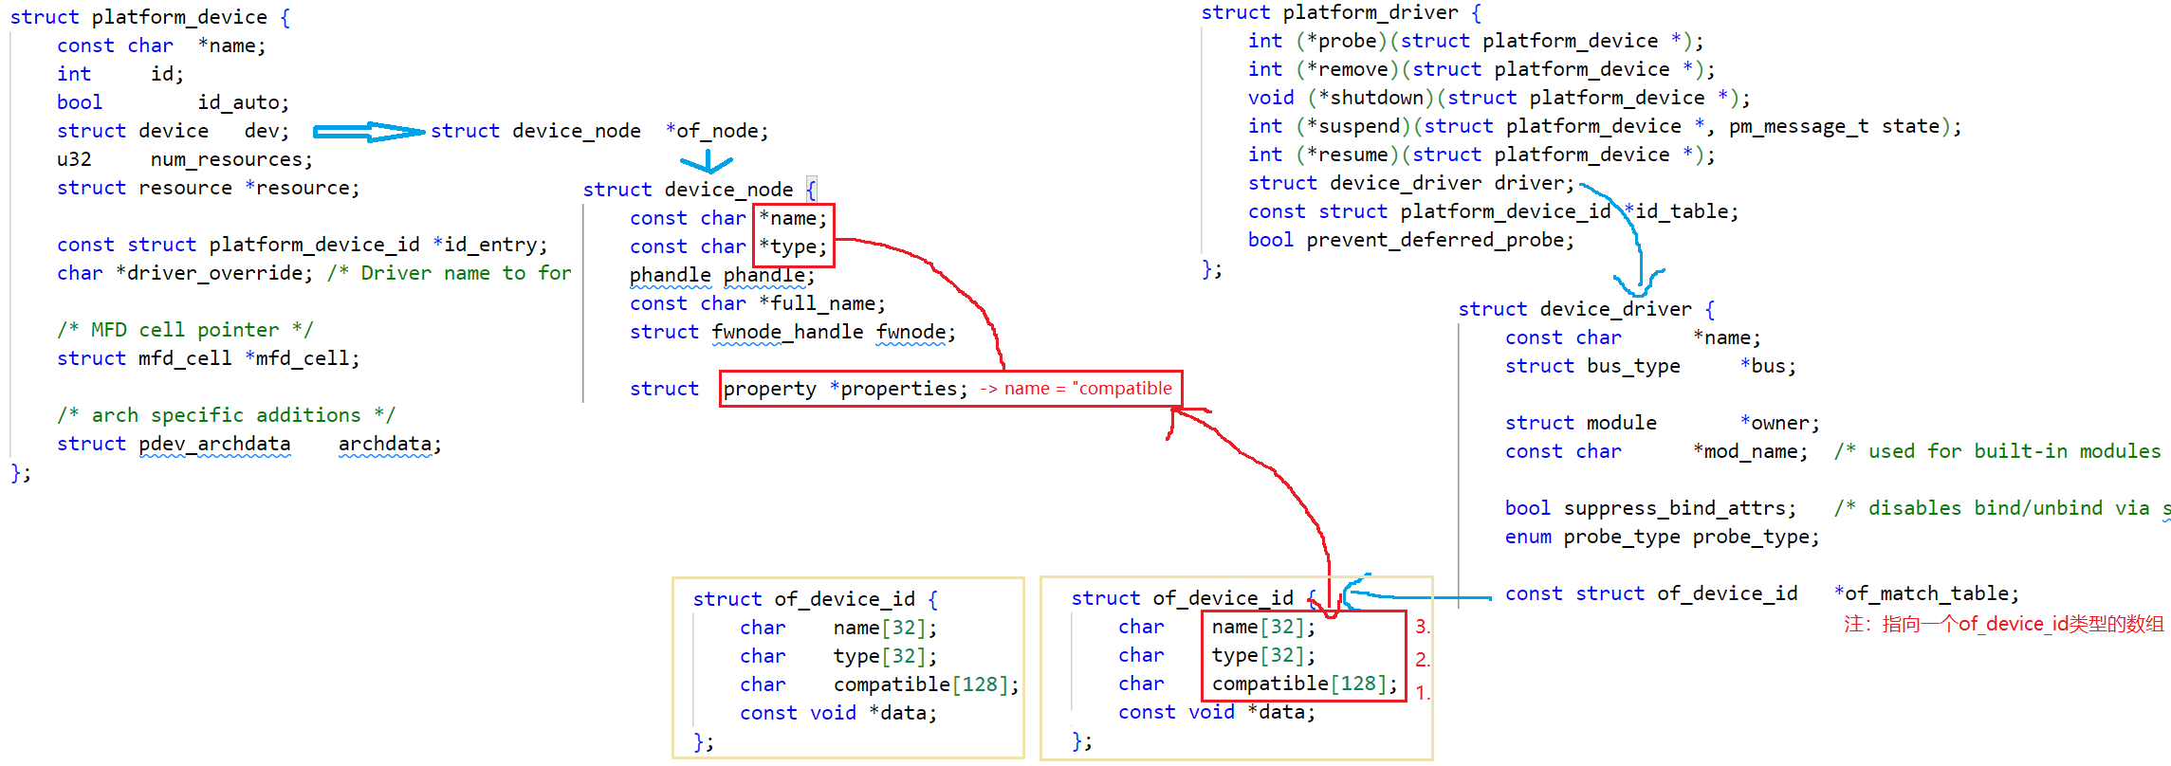The height and width of the screenshot is (766, 2171).
Task: Click red number 2 beside type[32]
Action: click(x=1422, y=660)
